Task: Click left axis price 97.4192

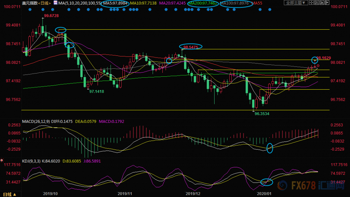Action: click(x=13, y=81)
